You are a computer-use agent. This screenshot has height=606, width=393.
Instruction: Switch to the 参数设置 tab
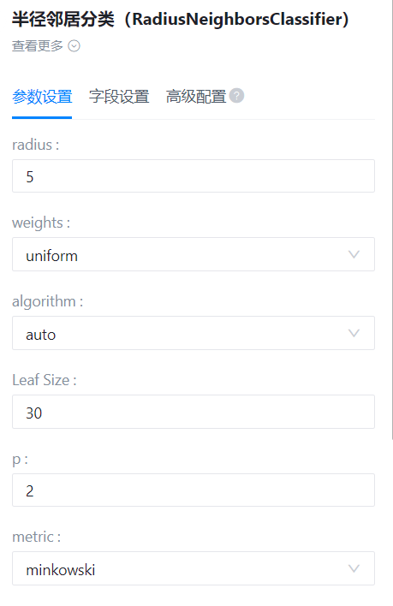pyautogui.click(x=42, y=96)
